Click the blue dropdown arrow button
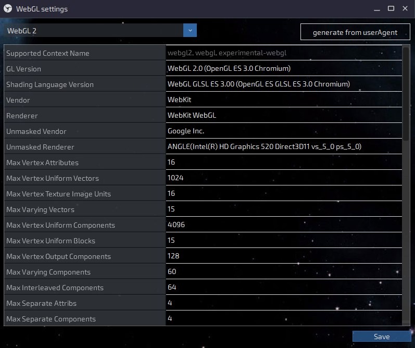415x348 pixels. tap(190, 30)
